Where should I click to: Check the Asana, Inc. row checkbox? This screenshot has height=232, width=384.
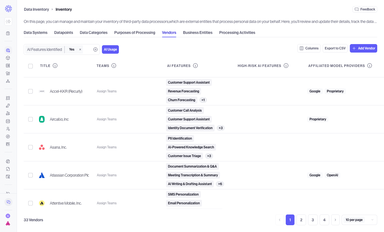coord(30,147)
